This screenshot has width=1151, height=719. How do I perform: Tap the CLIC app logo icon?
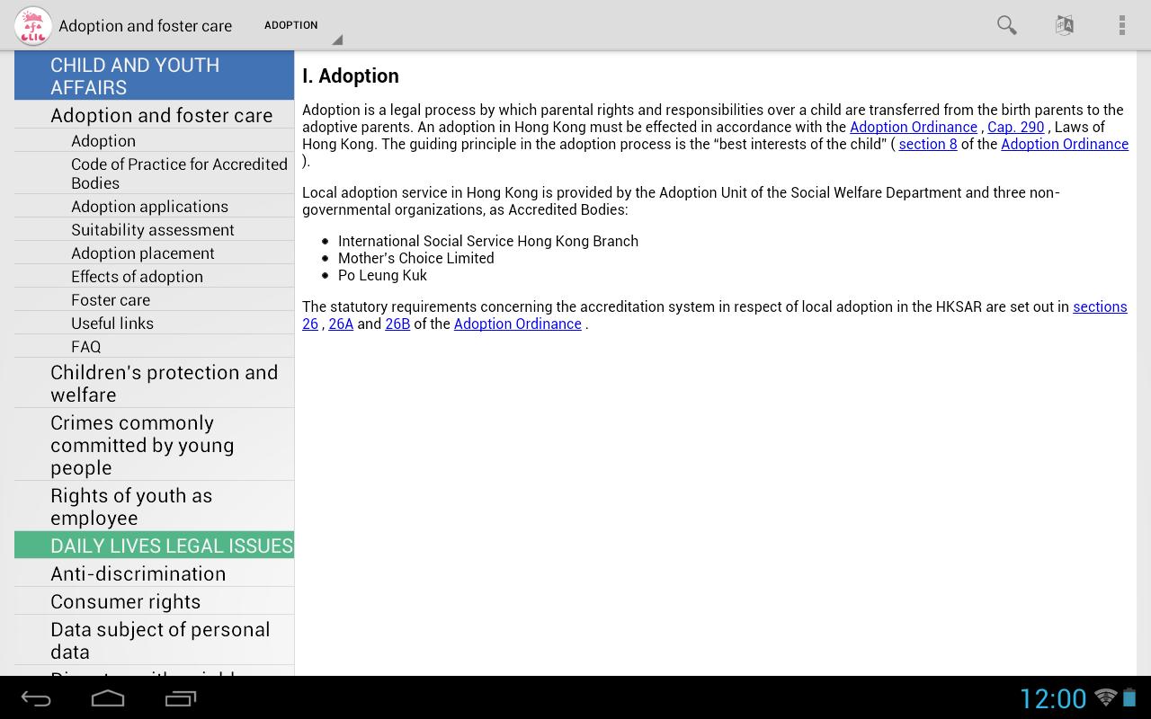pos(32,26)
